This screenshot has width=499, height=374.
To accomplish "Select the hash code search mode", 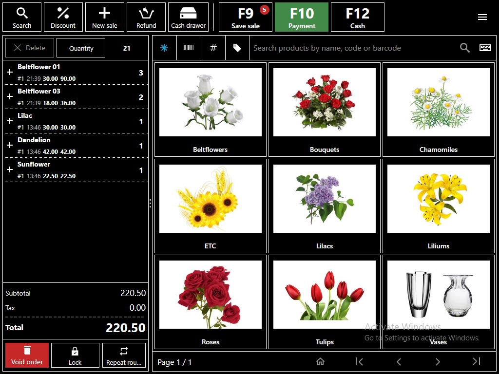I will pyautogui.click(x=213, y=48).
